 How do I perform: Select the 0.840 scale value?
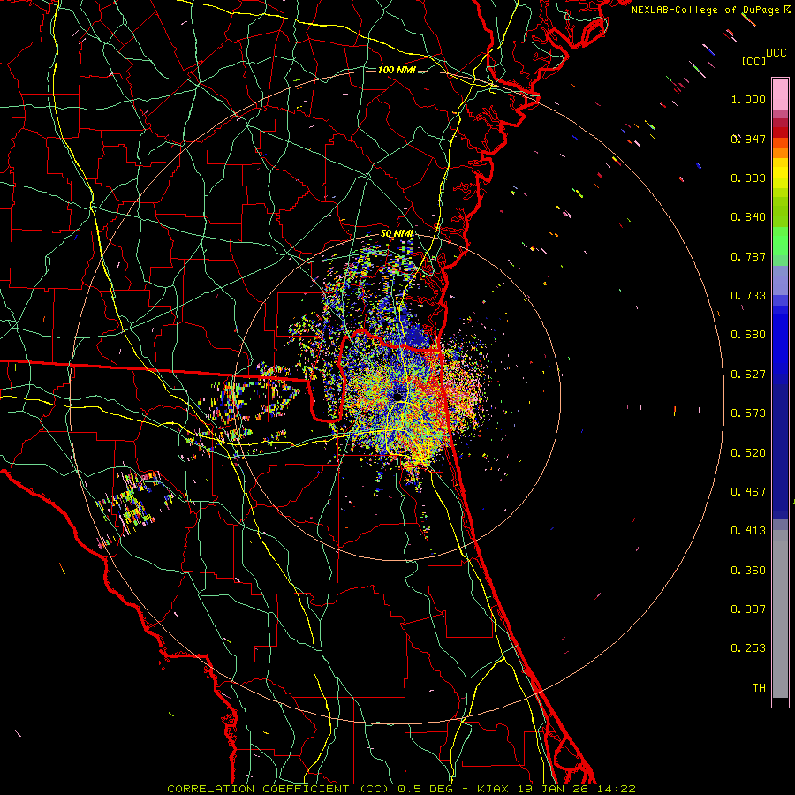[748, 217]
